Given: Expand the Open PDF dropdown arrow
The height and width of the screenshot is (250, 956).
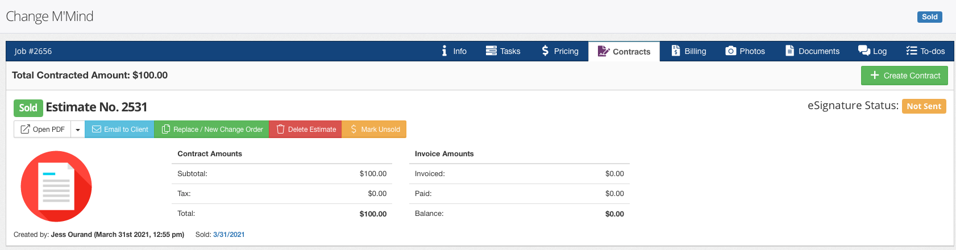Looking at the screenshot, I should 78,130.
